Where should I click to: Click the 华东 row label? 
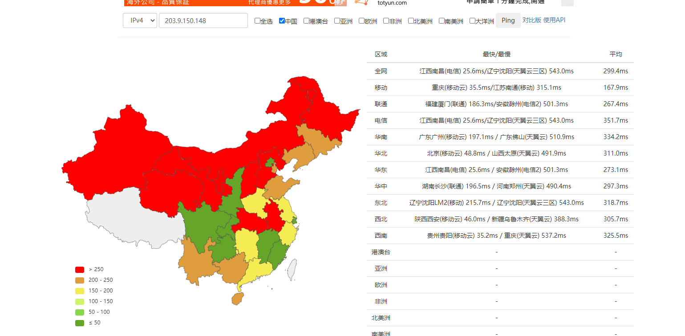point(381,170)
